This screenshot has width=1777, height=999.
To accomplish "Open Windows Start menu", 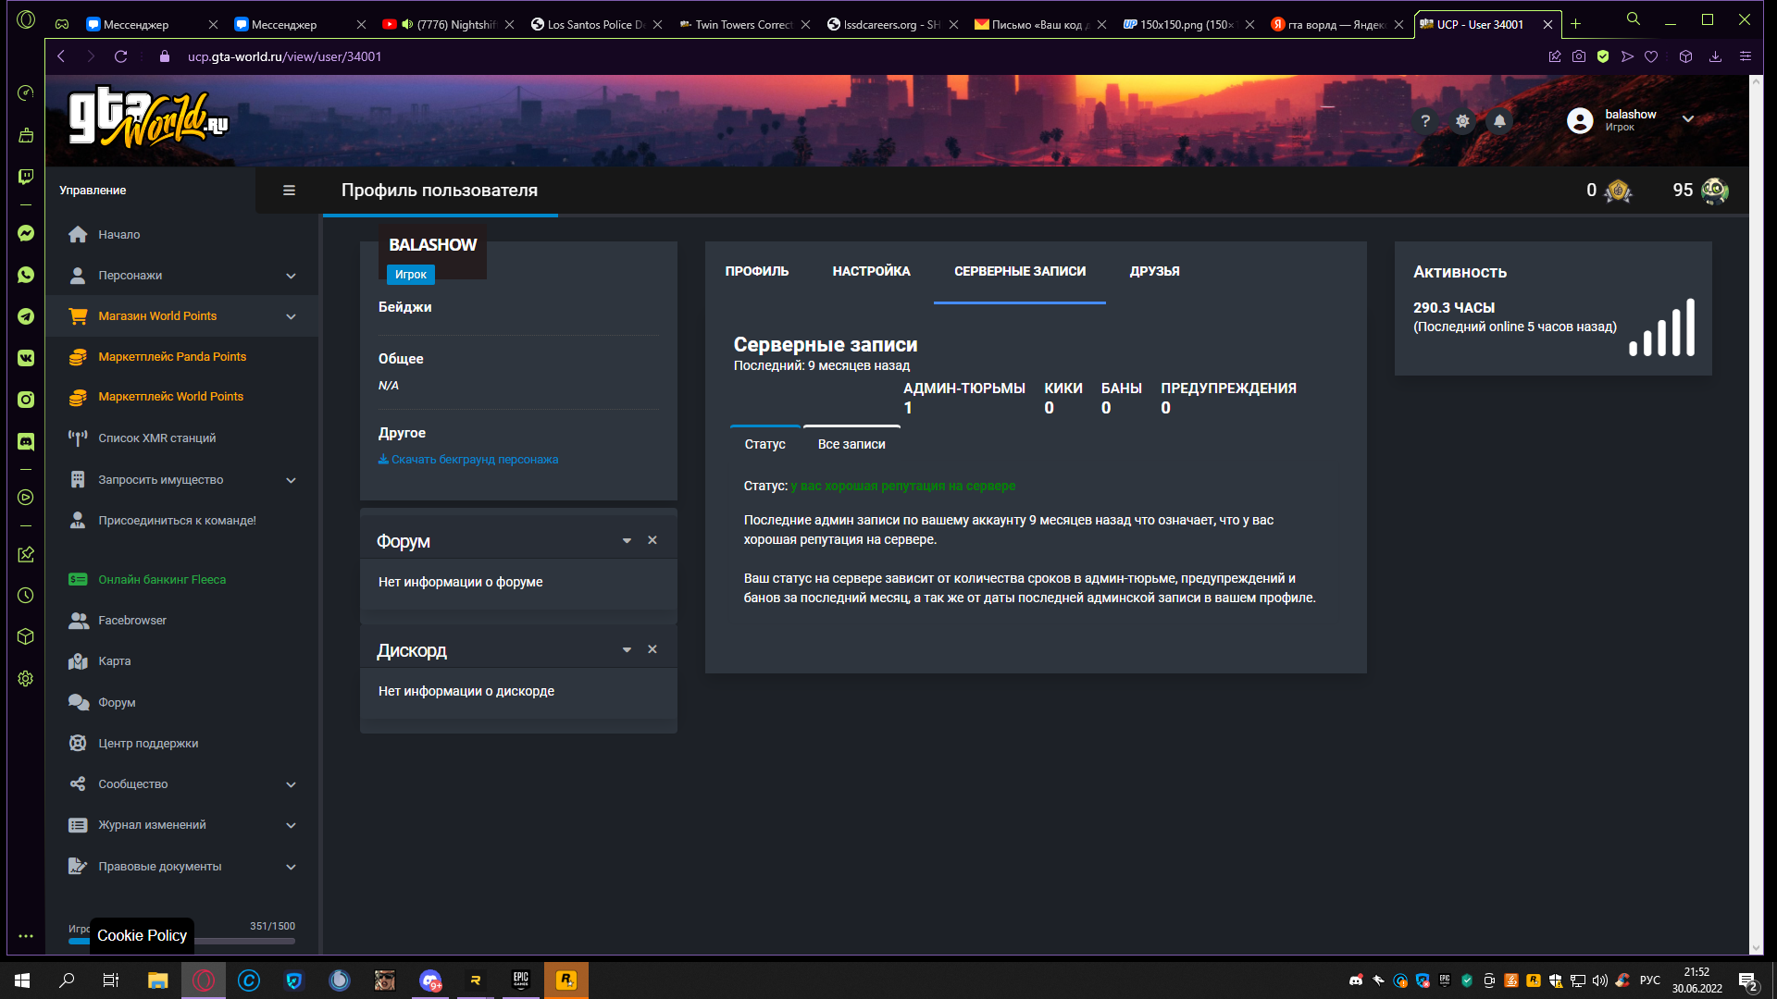I will click(22, 980).
